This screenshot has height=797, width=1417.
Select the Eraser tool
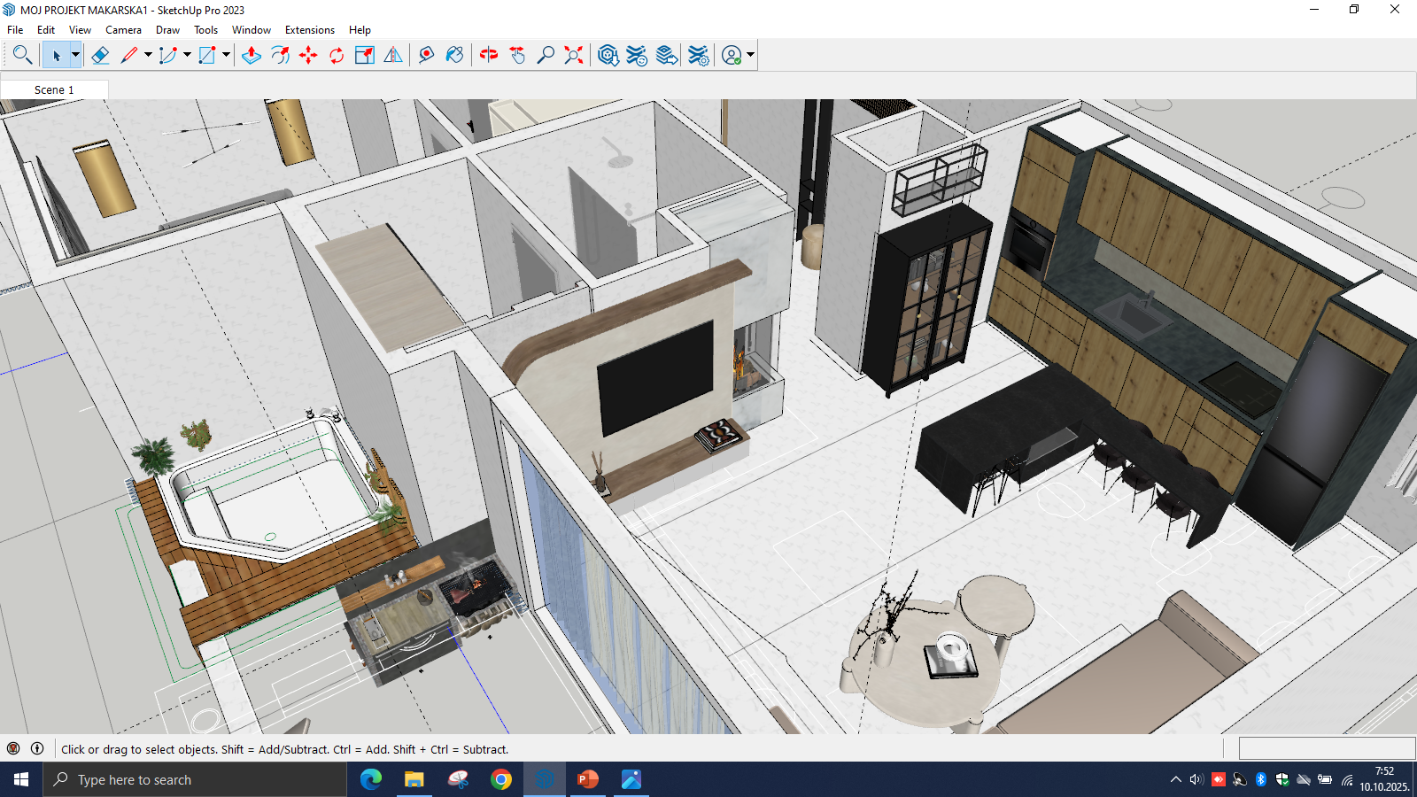pos(100,55)
